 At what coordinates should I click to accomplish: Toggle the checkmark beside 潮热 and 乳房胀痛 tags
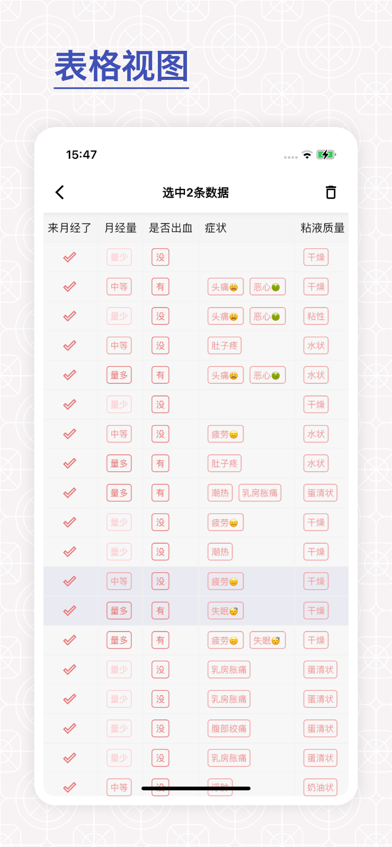tap(69, 493)
